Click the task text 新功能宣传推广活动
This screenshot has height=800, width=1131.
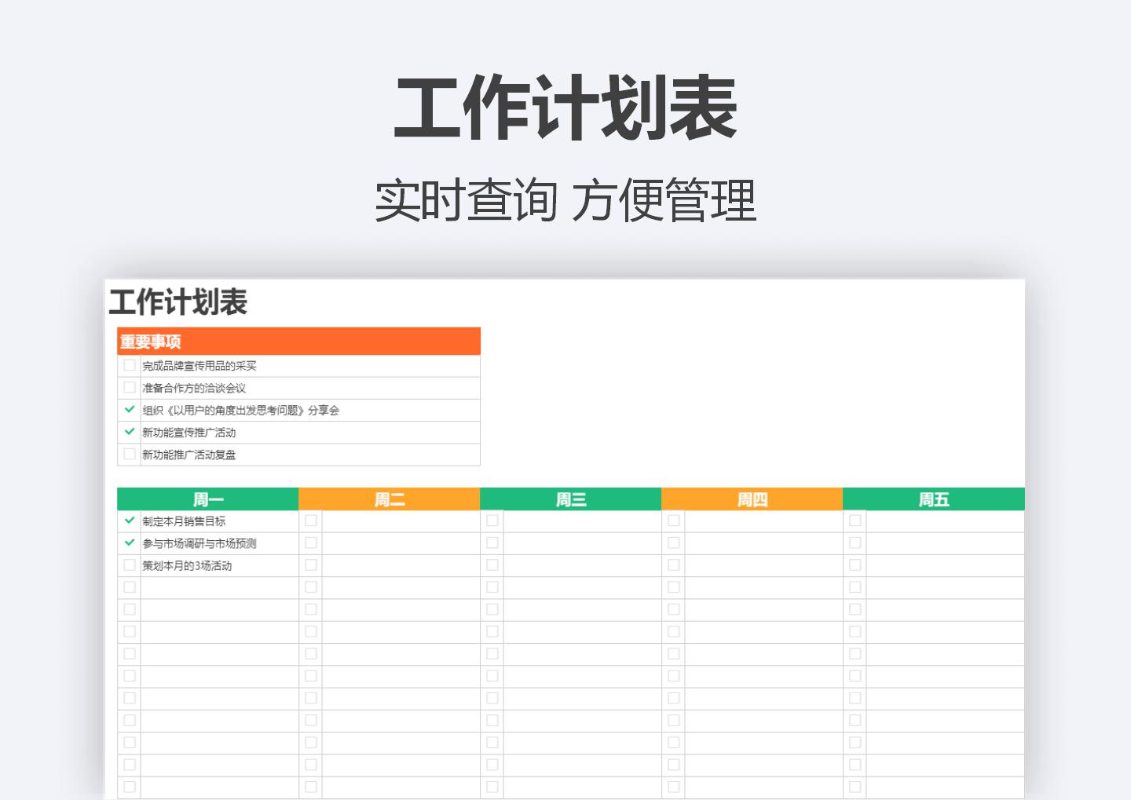click(x=188, y=432)
